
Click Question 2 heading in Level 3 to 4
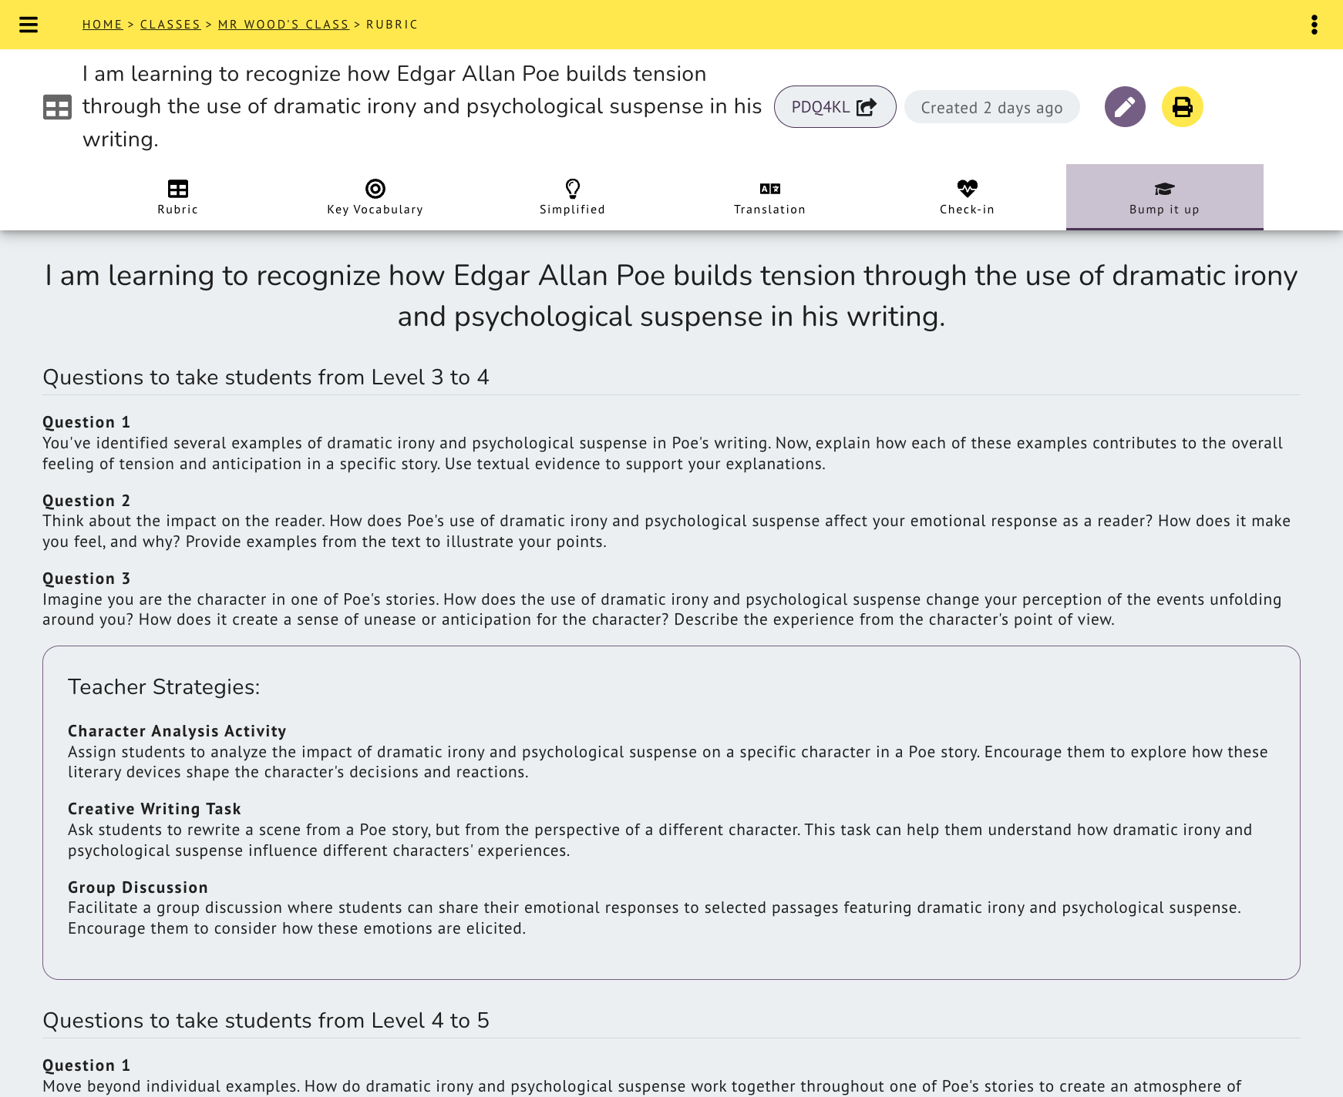coord(86,501)
